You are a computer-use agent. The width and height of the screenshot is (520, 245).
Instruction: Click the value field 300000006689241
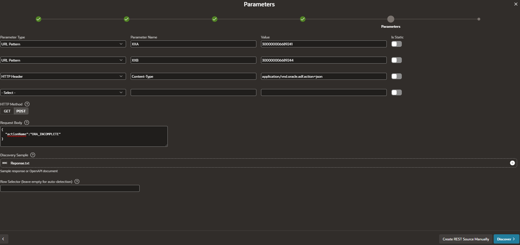pyautogui.click(x=324, y=44)
